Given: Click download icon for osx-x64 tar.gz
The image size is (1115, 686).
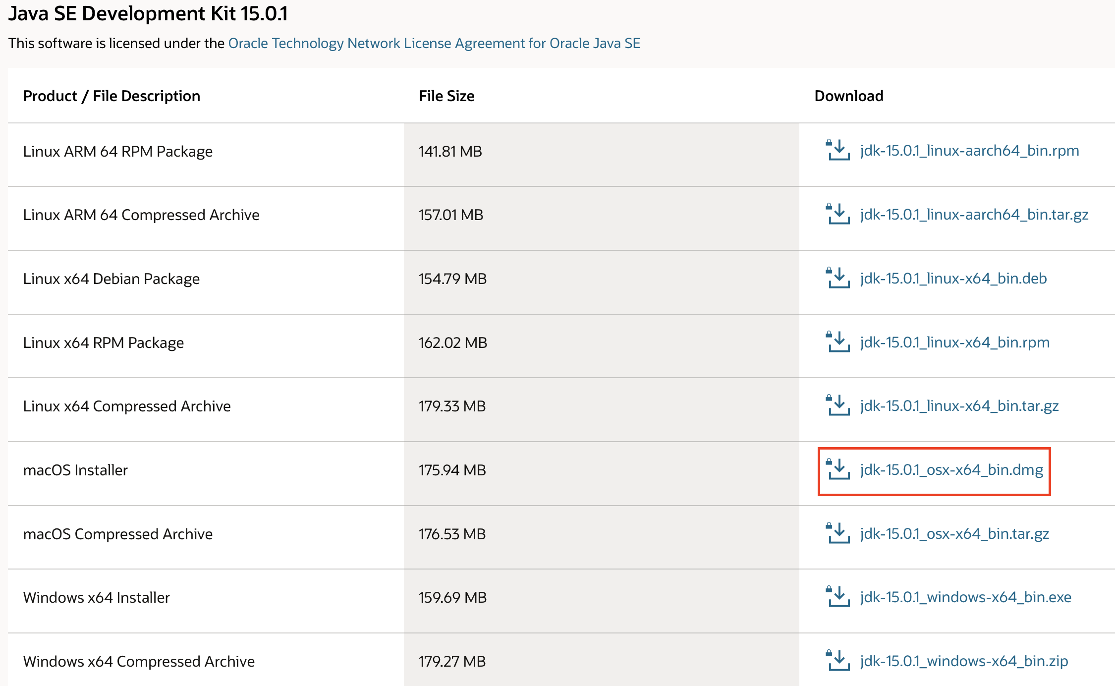Looking at the screenshot, I should (838, 533).
